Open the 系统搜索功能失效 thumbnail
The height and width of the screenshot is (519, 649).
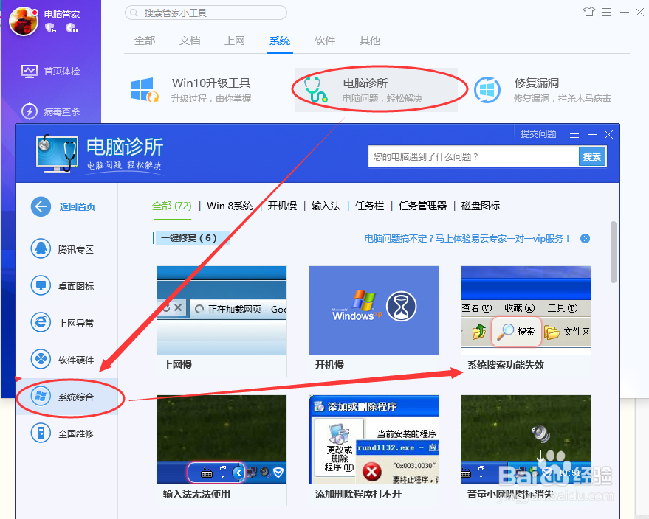tap(526, 310)
